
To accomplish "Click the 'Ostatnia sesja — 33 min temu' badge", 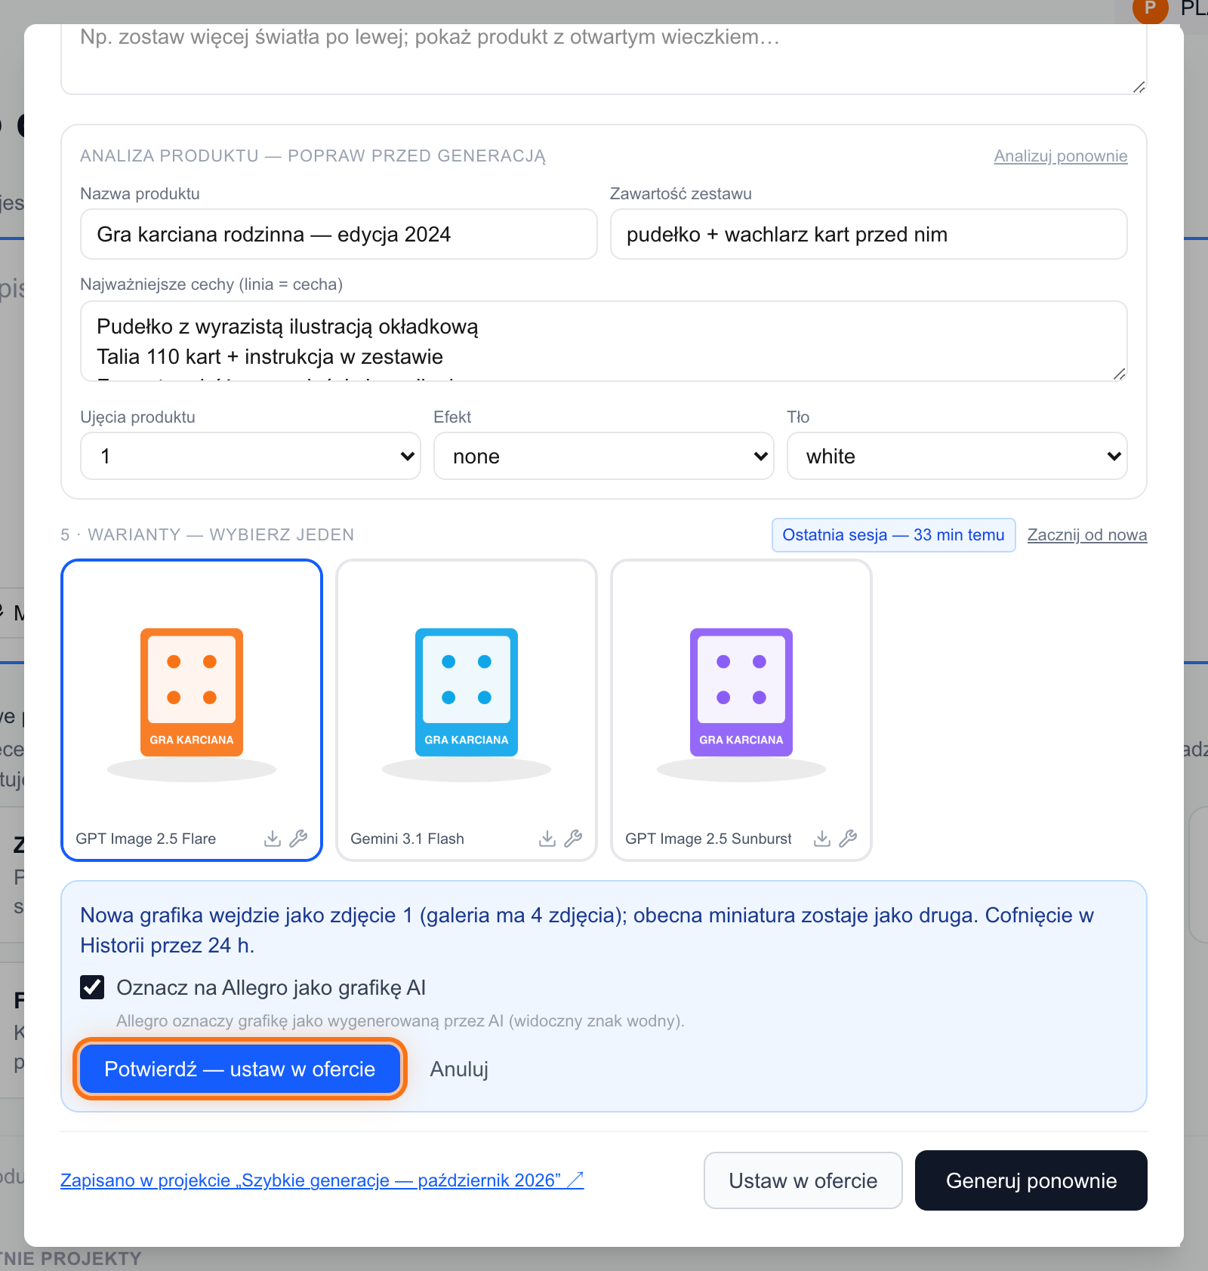I will [x=894, y=535].
